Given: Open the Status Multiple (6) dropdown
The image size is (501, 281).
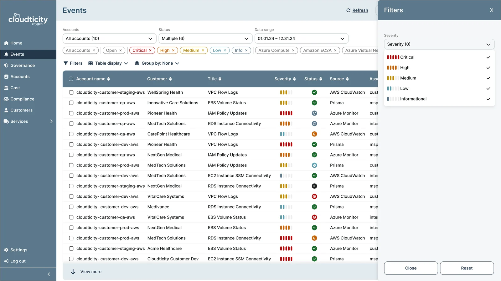Looking at the screenshot, I should [205, 38].
